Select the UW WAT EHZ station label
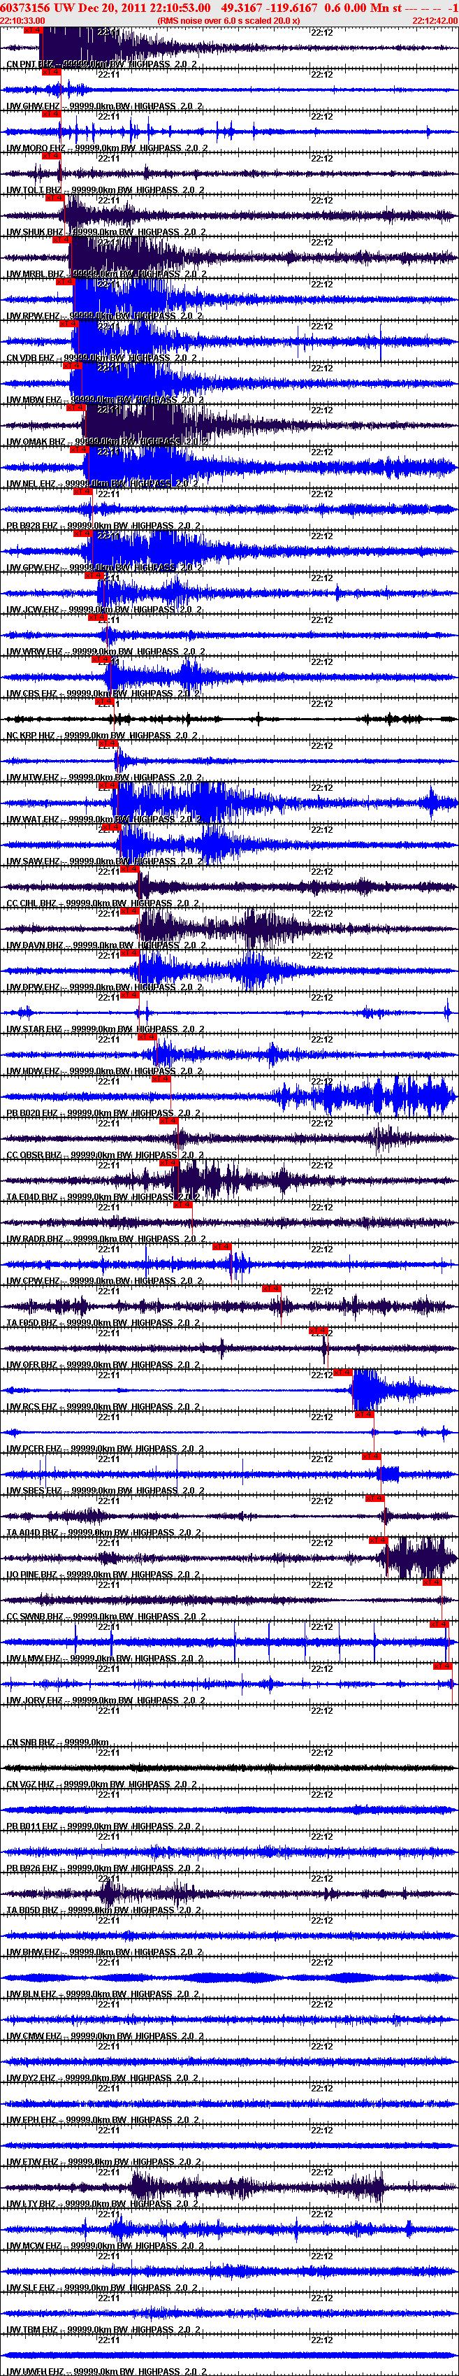 pyautogui.click(x=33, y=820)
